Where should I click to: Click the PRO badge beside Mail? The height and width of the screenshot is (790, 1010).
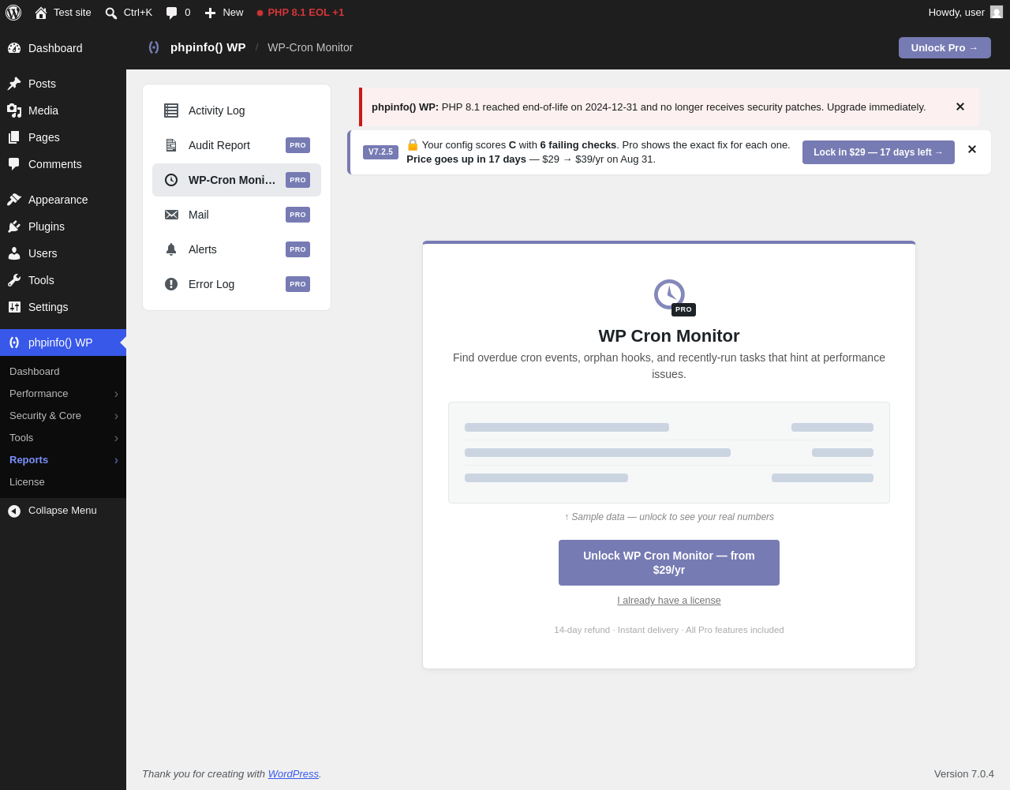297,215
